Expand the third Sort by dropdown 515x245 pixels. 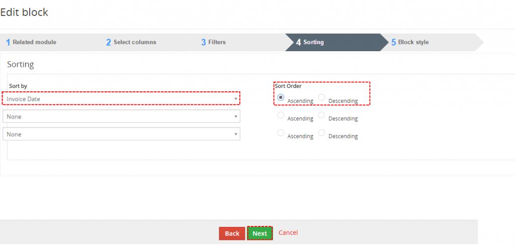(121, 134)
